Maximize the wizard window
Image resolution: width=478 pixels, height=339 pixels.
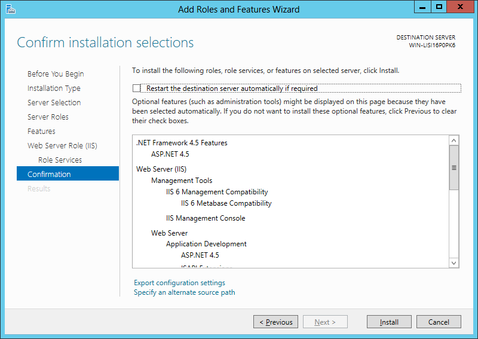coord(439,7)
